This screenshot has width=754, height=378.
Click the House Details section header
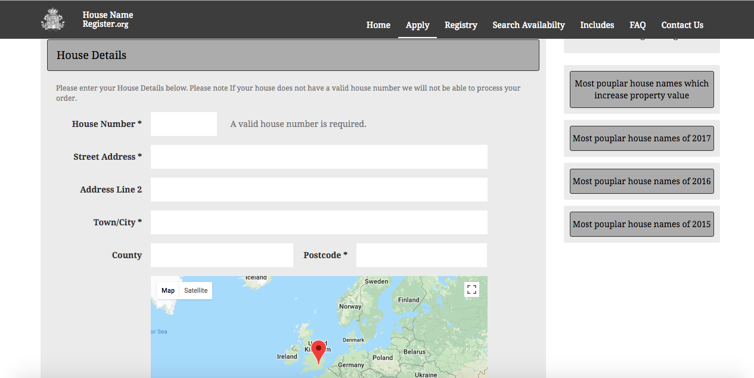click(x=293, y=55)
